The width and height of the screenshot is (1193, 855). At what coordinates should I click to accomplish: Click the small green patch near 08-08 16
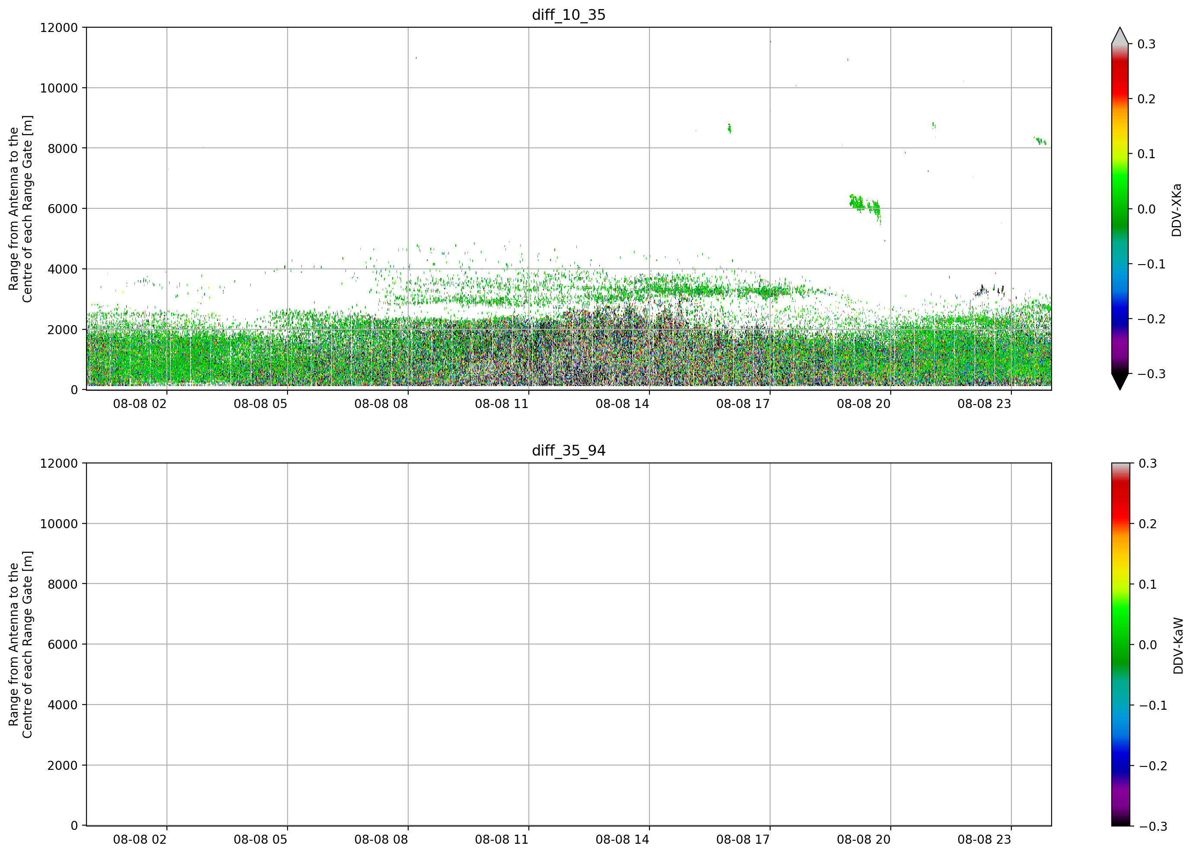click(x=729, y=128)
